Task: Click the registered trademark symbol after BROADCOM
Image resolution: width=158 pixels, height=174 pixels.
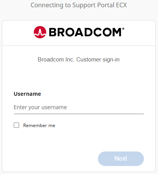Action: tap(123, 29)
